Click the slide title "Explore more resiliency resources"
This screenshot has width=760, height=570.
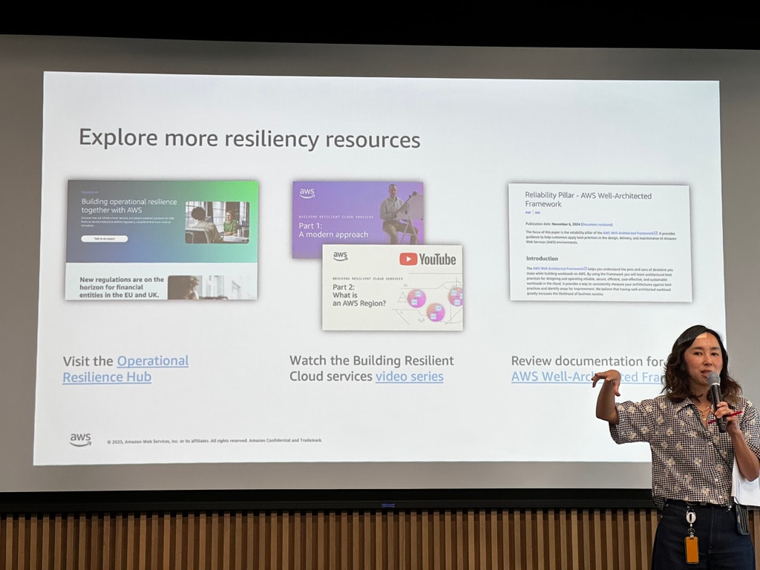(249, 139)
